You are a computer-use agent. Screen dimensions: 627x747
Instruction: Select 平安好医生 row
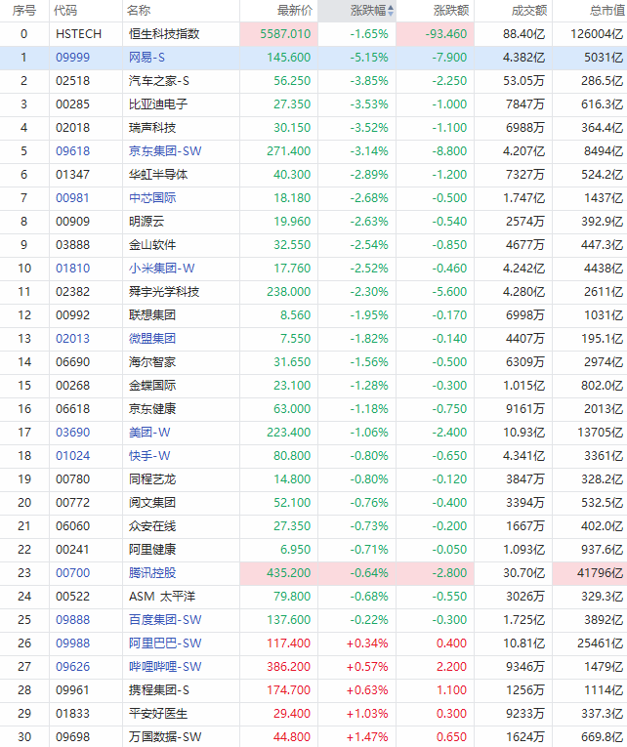pyautogui.click(x=313, y=713)
